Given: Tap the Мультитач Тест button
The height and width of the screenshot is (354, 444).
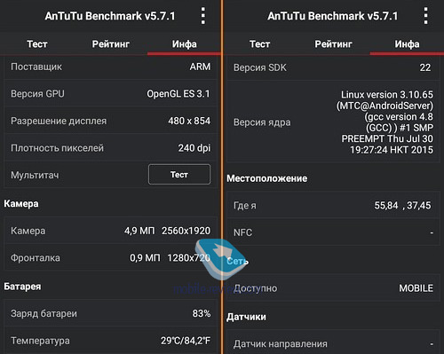Looking at the screenshot, I should click(179, 175).
